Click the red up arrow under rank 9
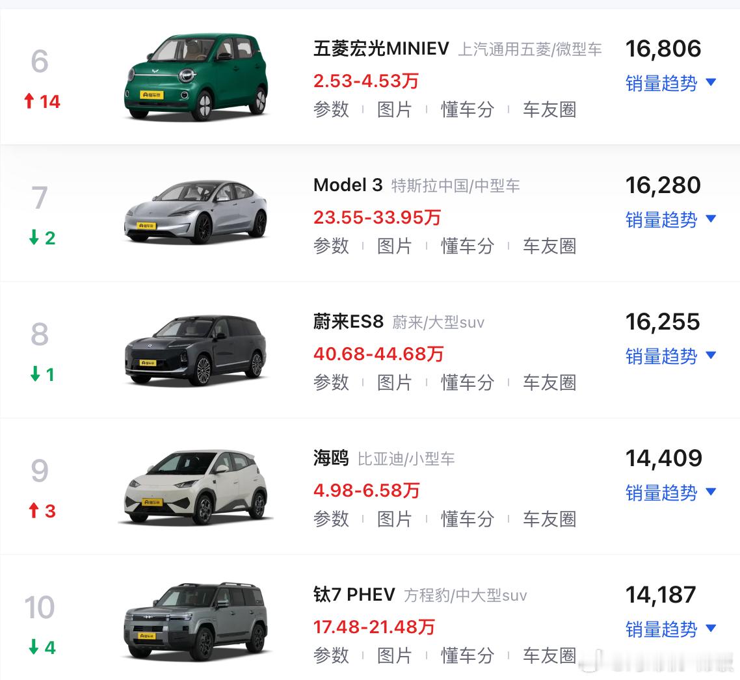The width and height of the screenshot is (740, 680). 34,510
